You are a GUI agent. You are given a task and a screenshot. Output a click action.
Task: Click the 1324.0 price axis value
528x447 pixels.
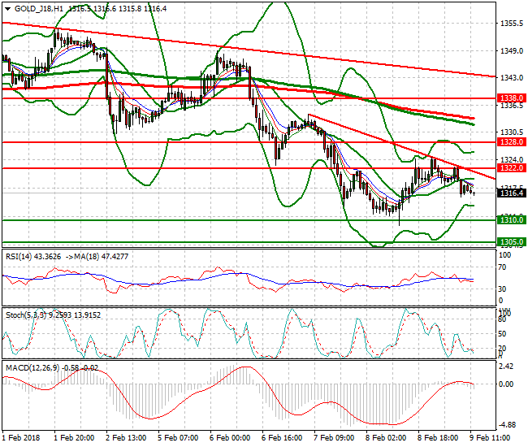tap(512, 159)
